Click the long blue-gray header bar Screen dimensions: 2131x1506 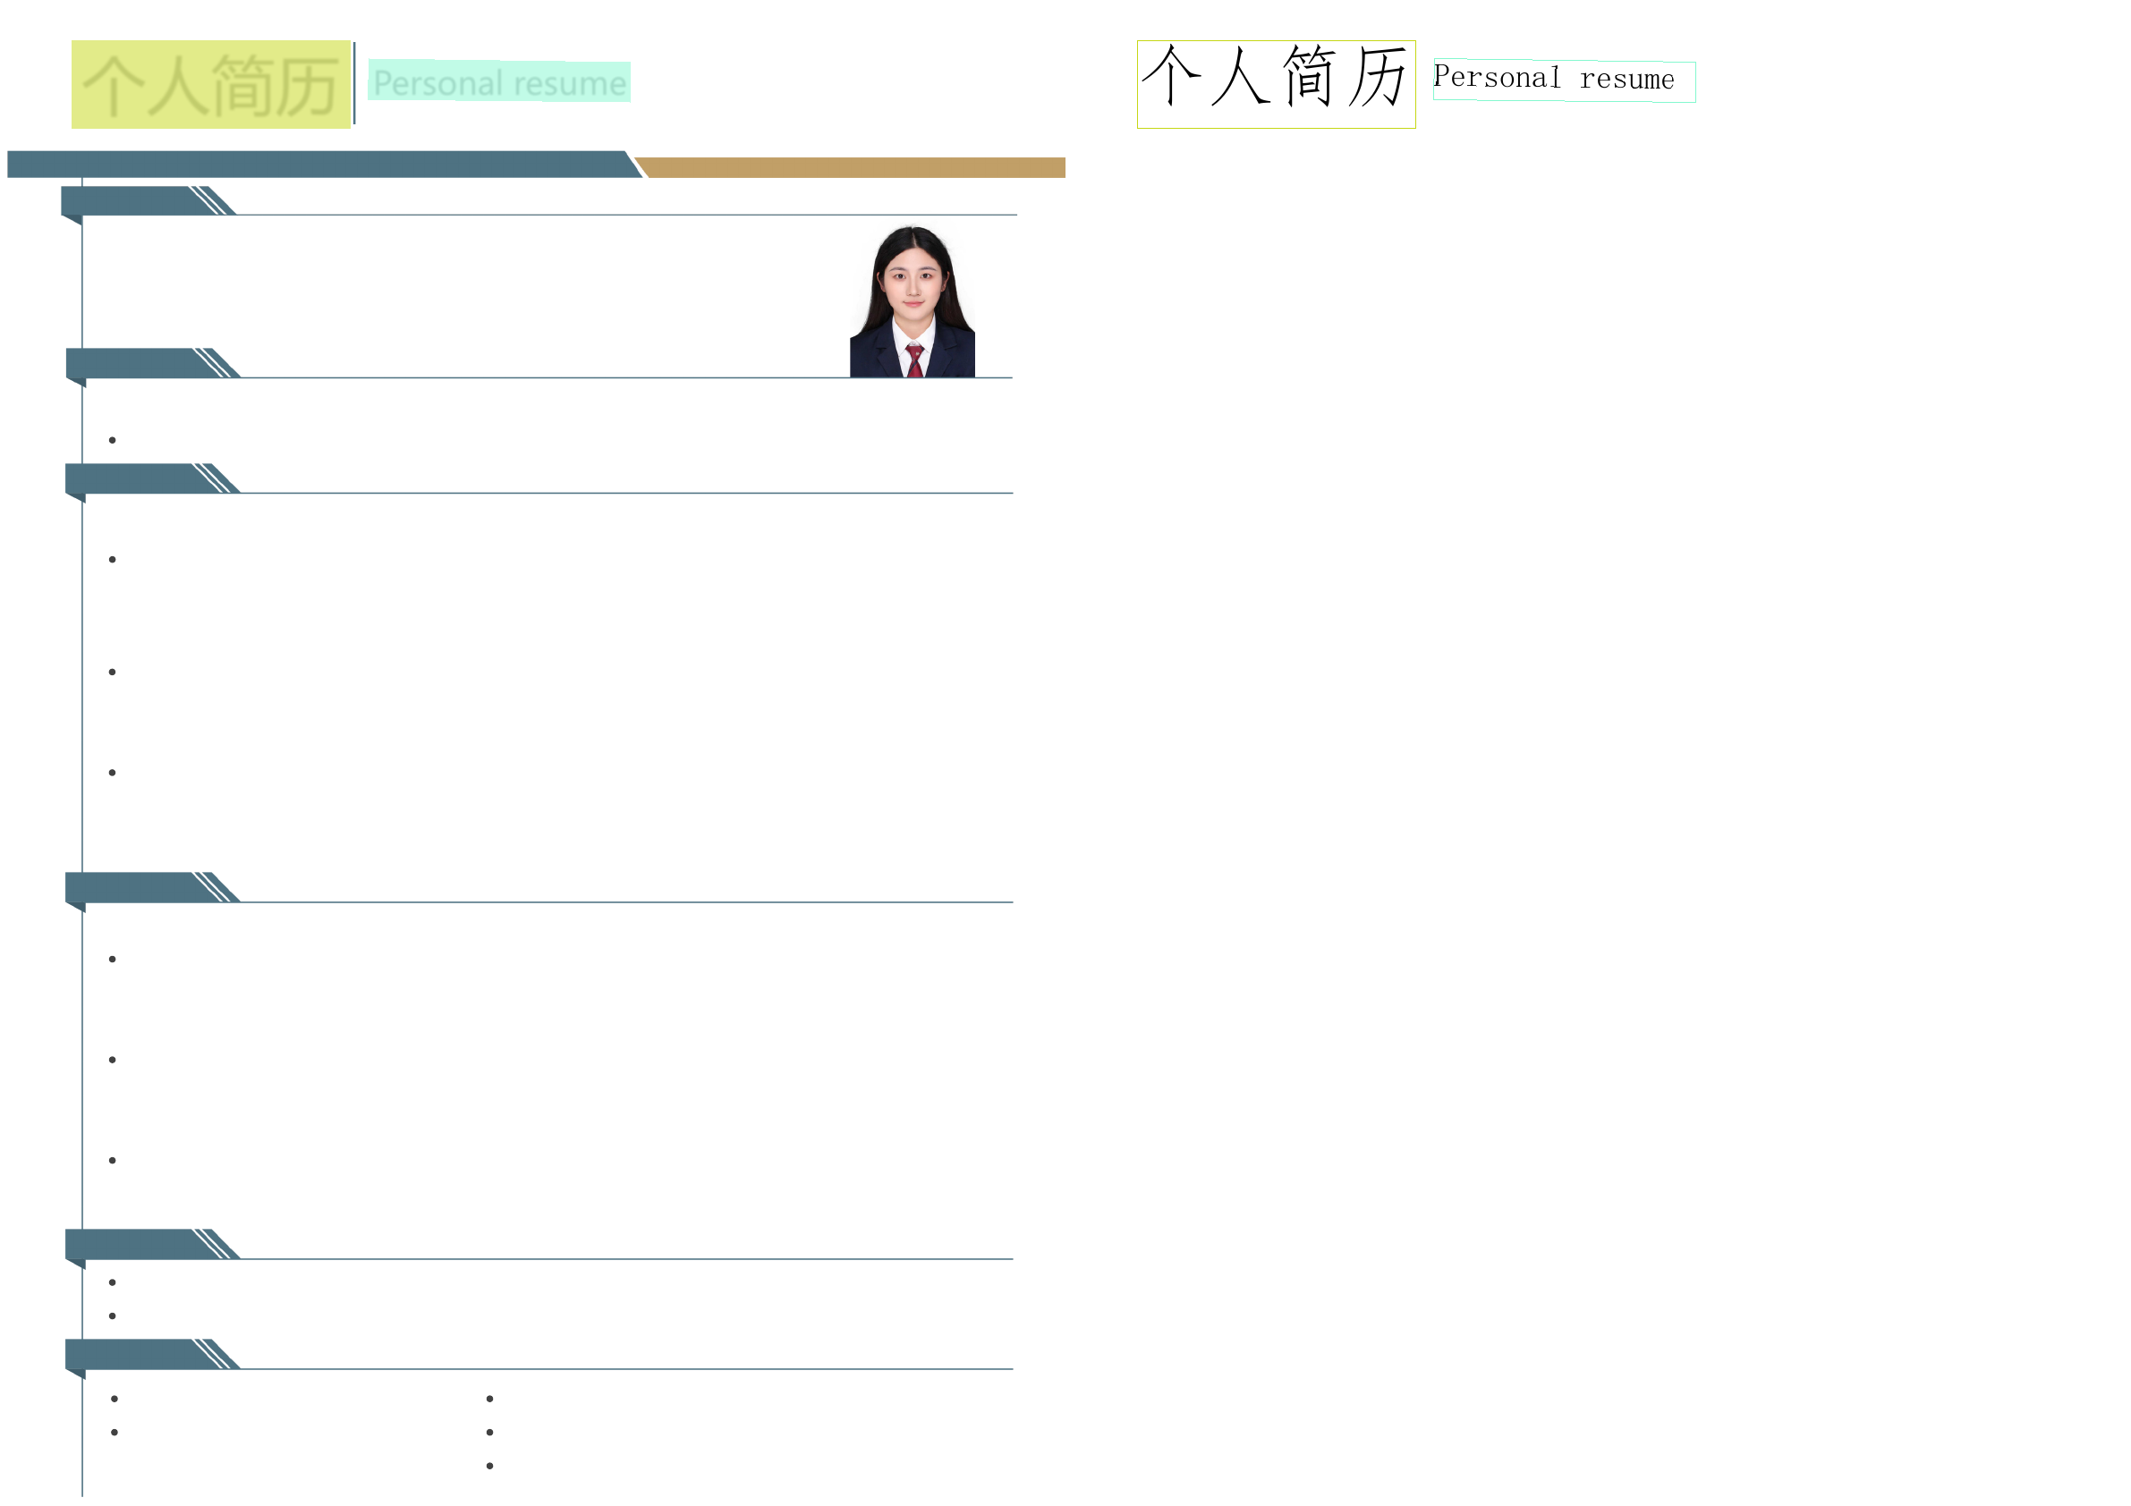point(320,165)
